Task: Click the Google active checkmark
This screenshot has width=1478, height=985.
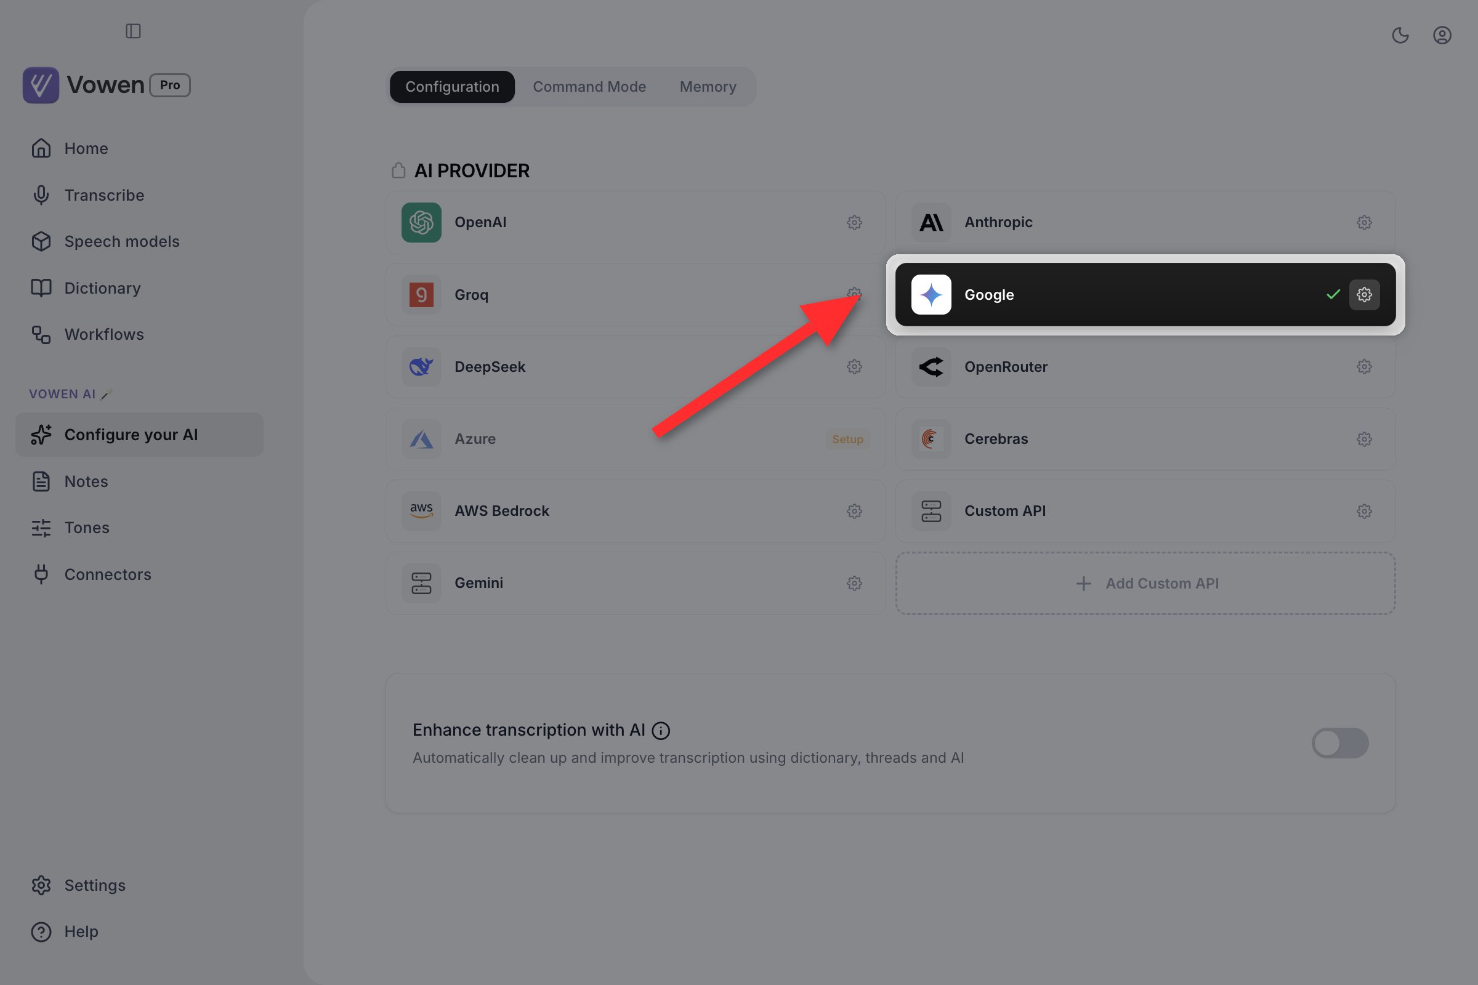Action: click(x=1333, y=295)
